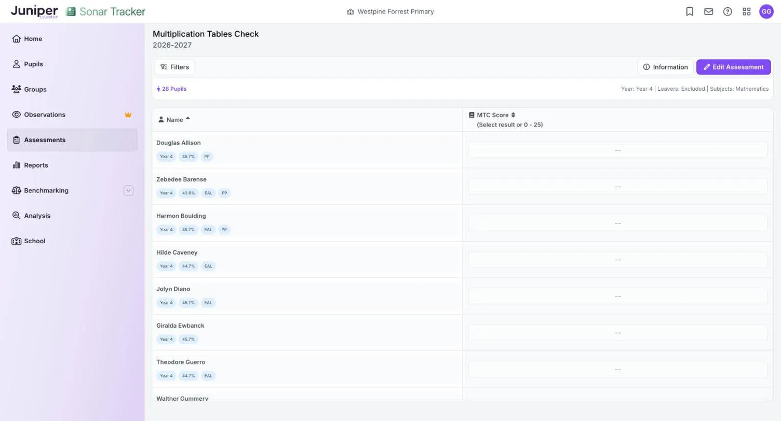Click the PP tag under Douglas Allison

(x=207, y=157)
